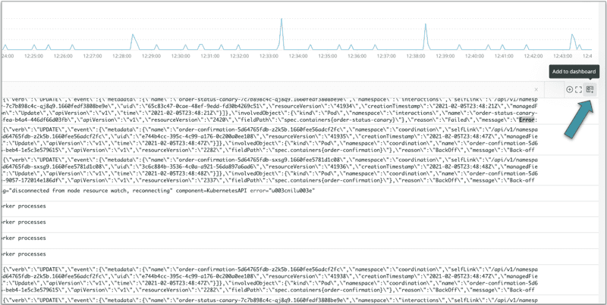This screenshot has width=607, height=305.
Task: Click the highlighted "Error" word in the log
Action: (527, 119)
